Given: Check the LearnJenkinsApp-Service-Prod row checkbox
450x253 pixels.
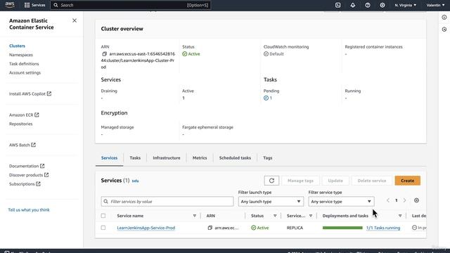Looking at the screenshot, I should point(103,228).
